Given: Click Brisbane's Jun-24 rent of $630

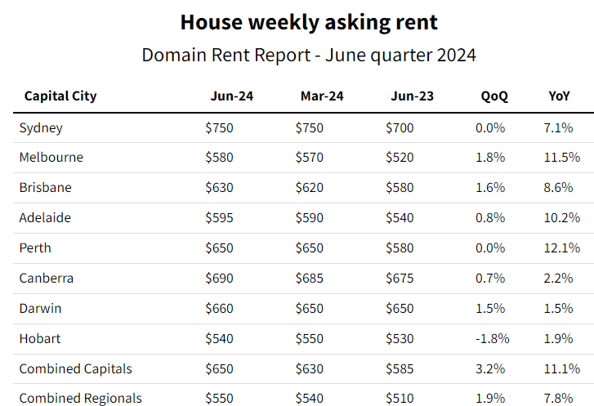Looking at the screenshot, I should (x=220, y=187).
